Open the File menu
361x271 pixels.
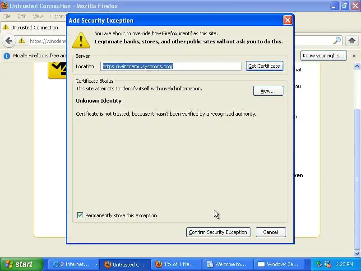(7, 16)
